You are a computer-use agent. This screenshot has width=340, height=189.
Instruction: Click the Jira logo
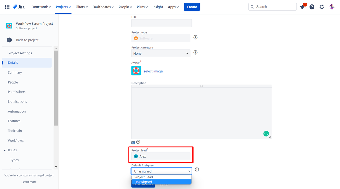click(19, 7)
